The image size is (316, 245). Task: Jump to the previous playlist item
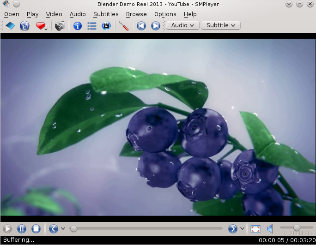tap(141, 26)
